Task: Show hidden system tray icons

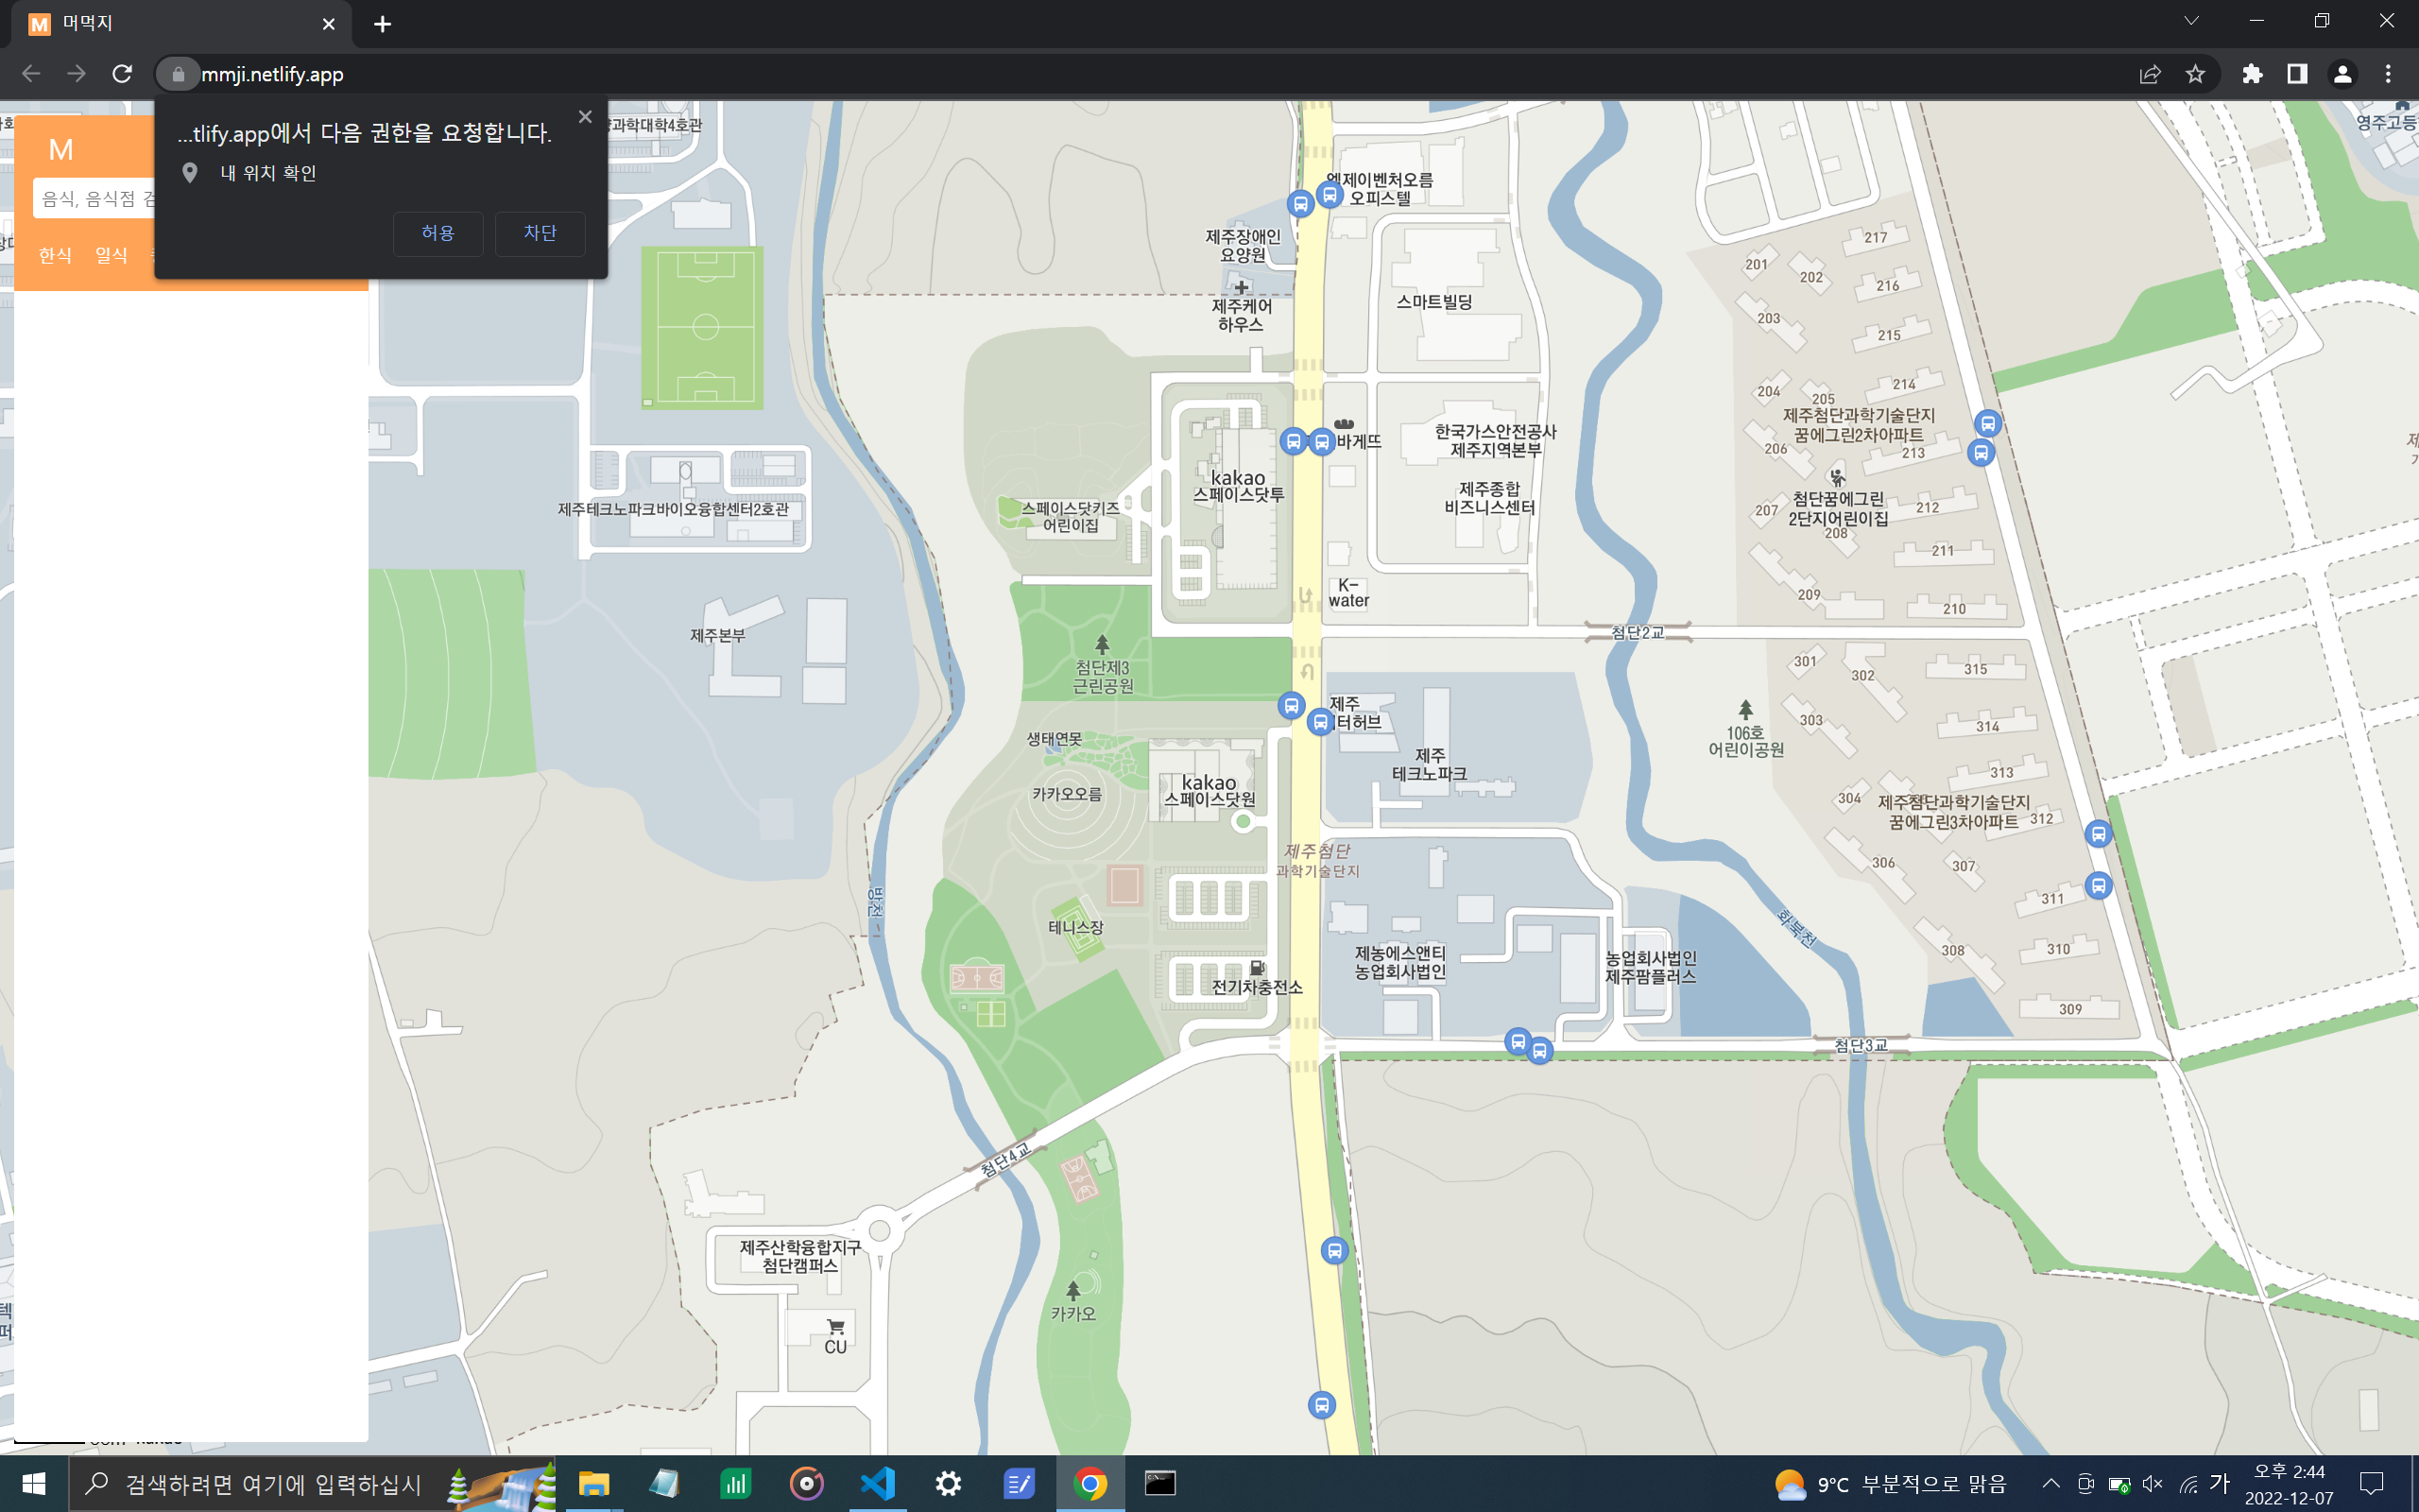Action: [2050, 1483]
